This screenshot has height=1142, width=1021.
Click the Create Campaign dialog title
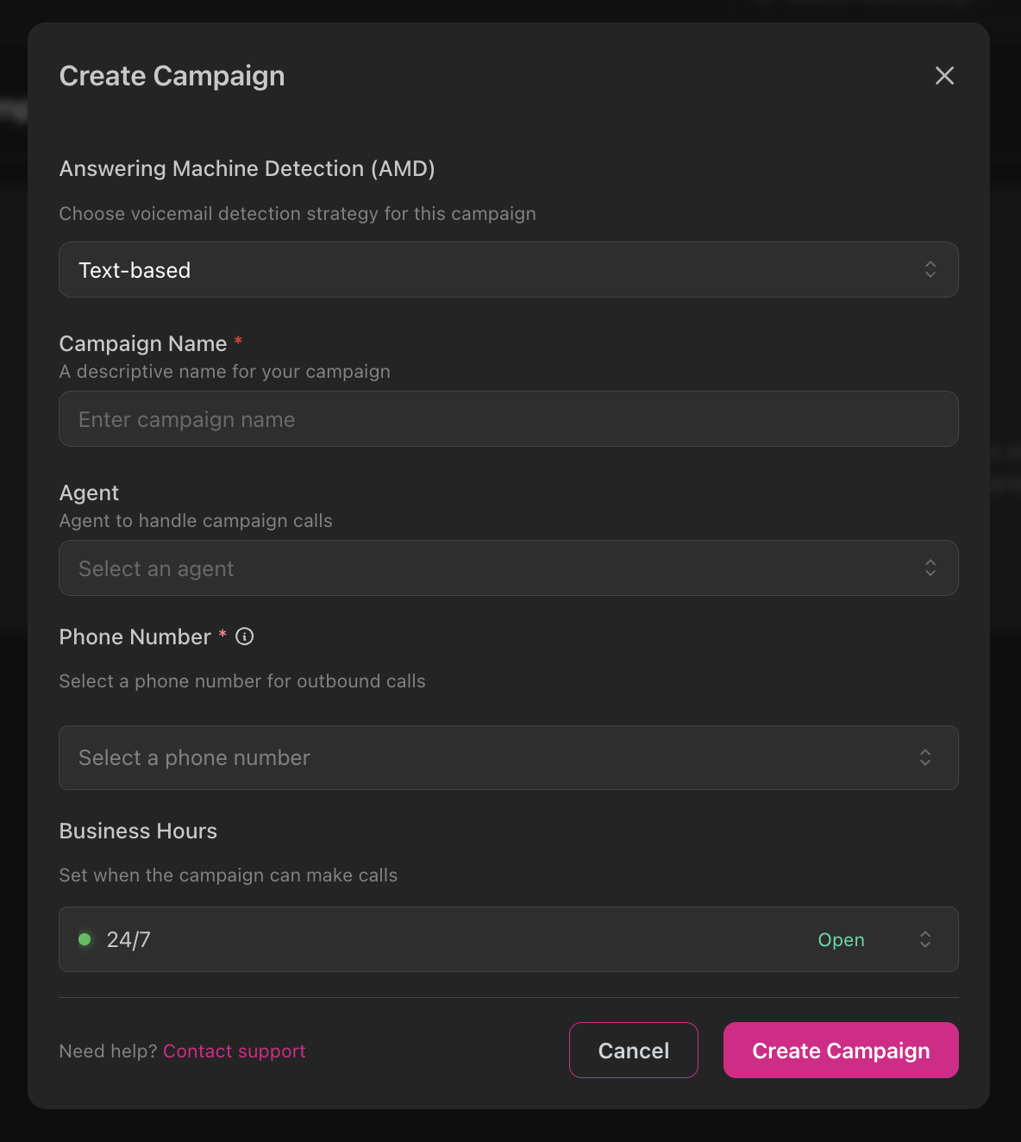[x=172, y=76]
